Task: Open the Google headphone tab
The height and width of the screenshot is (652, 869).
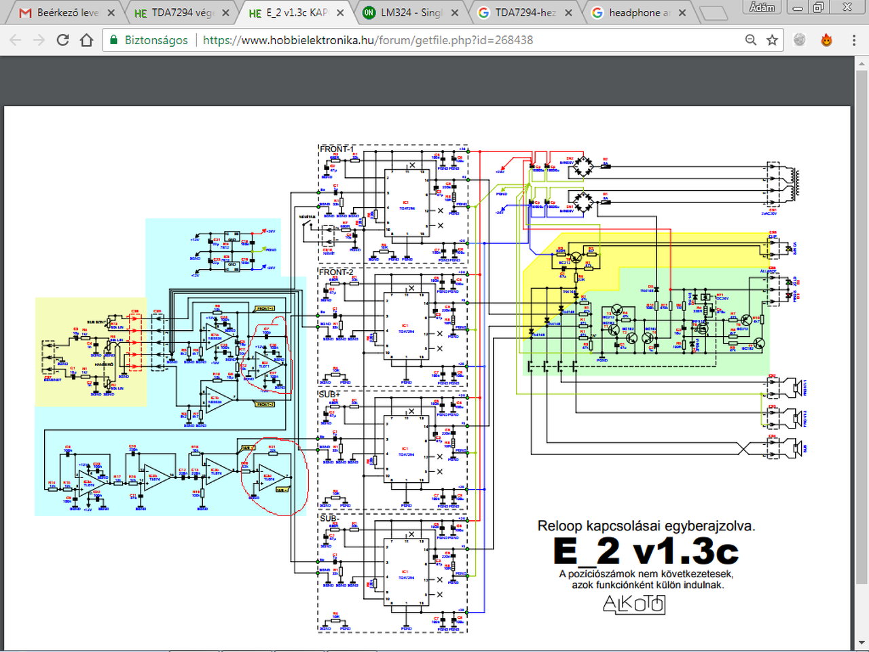Action: tap(637, 13)
